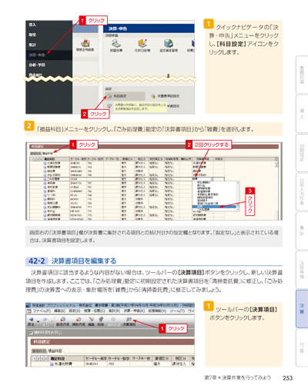Click the Yayoi app icon in the title bar
Image resolution: width=308 pixels, height=392 pixels.
click(x=28, y=305)
